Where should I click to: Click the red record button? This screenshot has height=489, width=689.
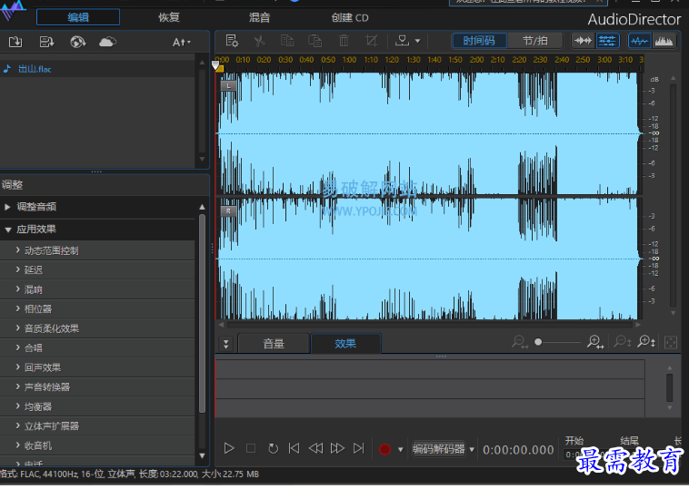(384, 449)
